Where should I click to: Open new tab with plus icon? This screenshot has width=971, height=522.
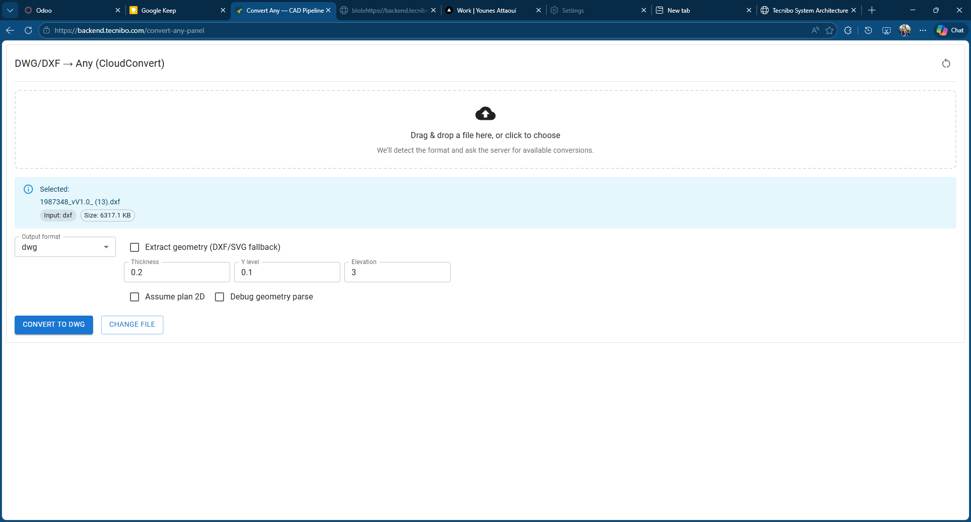pyautogui.click(x=872, y=10)
